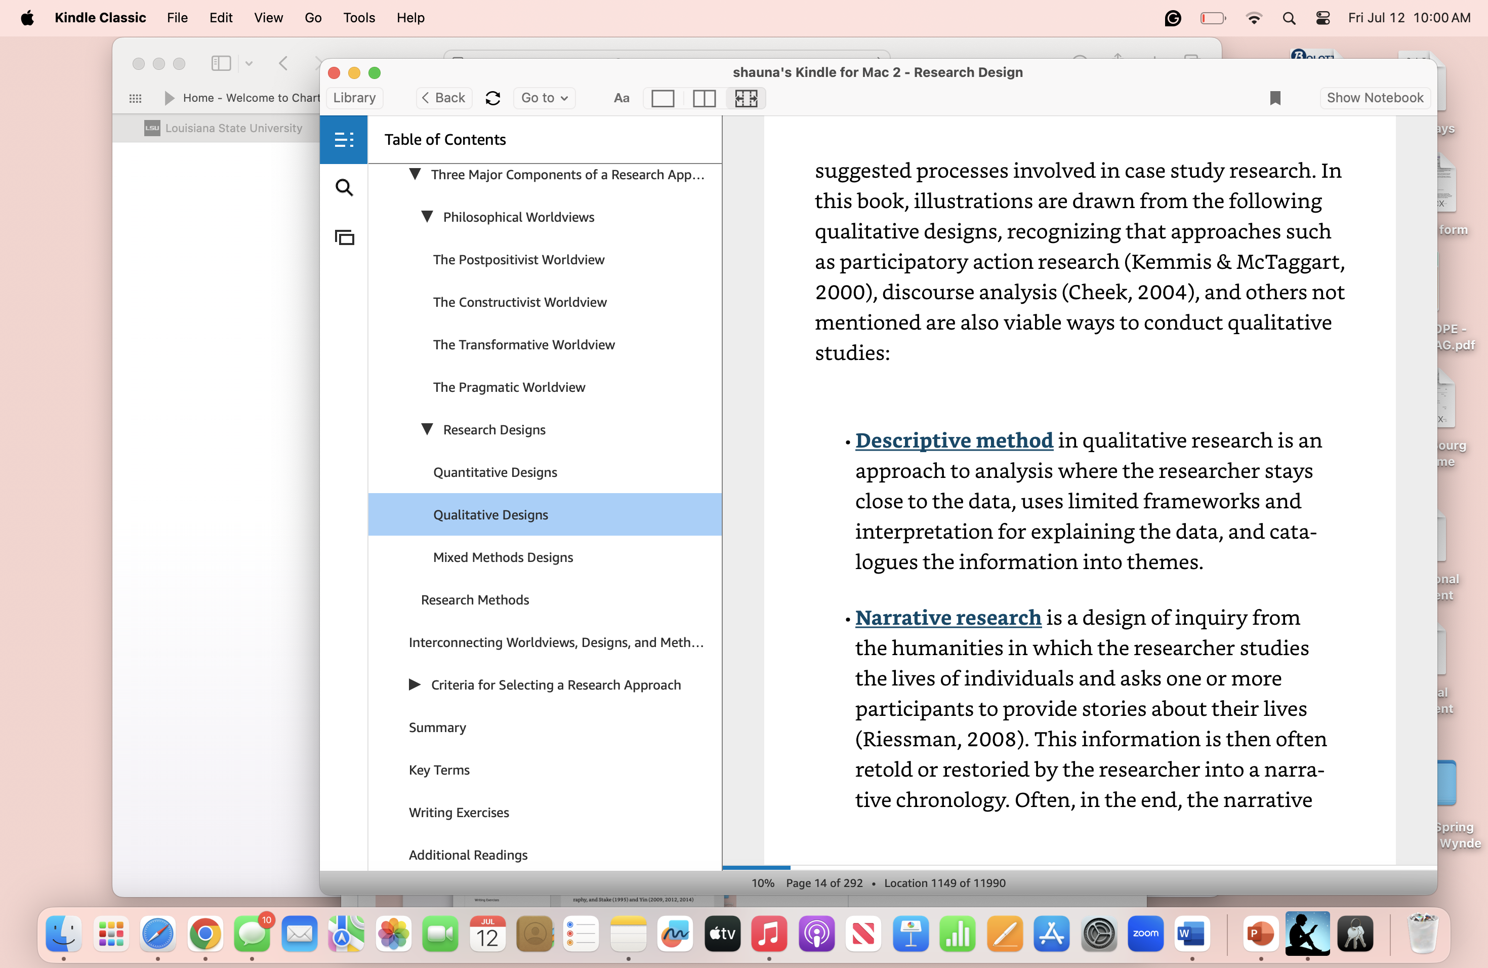Click Safari window back arrow
The width and height of the screenshot is (1488, 968).
tap(283, 63)
